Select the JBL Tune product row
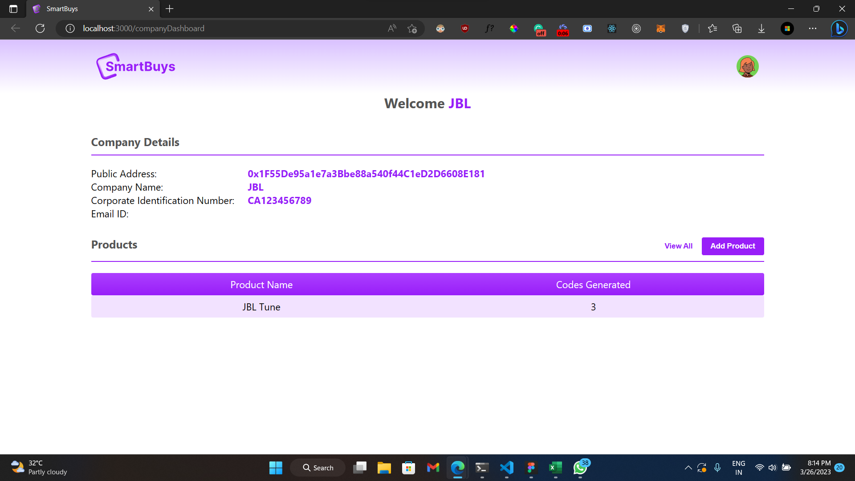 (x=427, y=306)
